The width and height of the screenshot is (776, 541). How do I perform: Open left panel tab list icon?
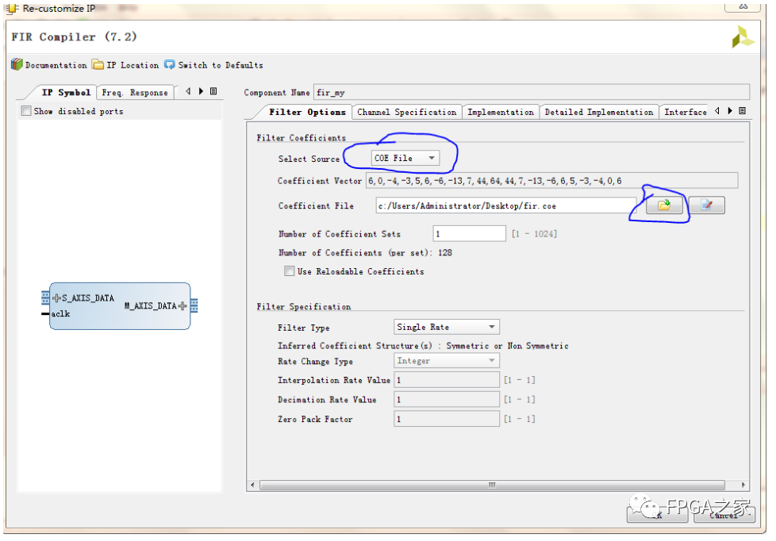[213, 92]
